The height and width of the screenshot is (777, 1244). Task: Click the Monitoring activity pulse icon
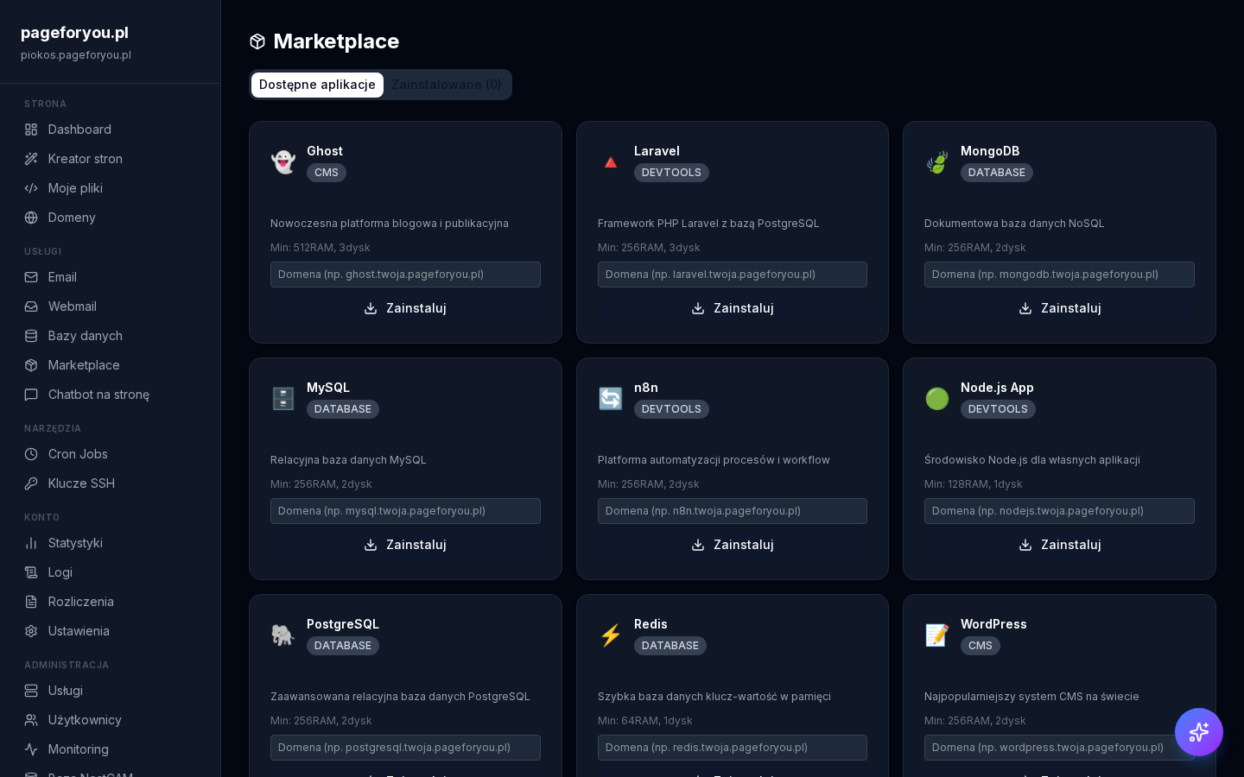point(31,749)
